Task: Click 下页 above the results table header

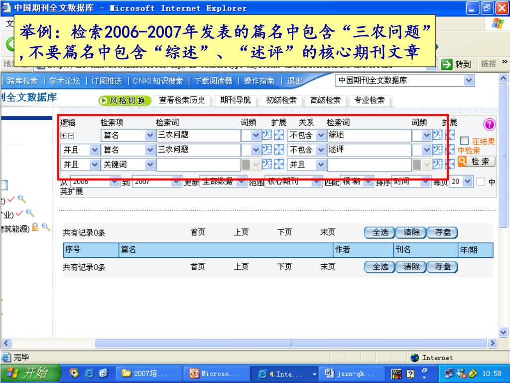Action: [x=284, y=232]
